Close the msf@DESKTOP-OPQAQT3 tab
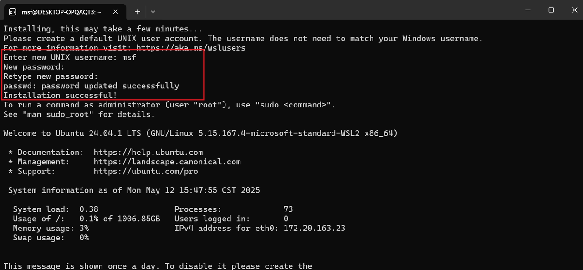Screen dimensions: 583x270 tap(115, 11)
